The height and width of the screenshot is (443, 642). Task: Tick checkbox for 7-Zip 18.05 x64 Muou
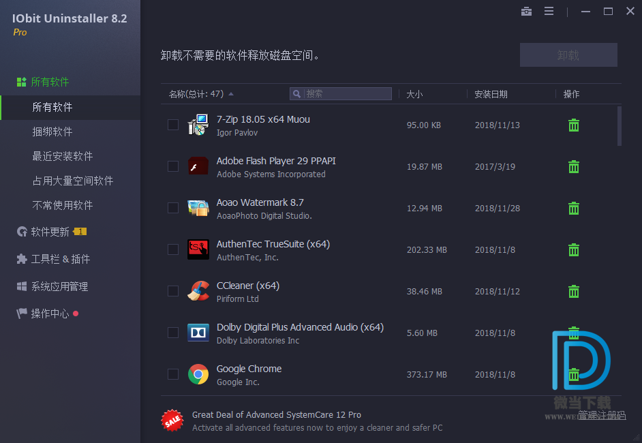[173, 125]
